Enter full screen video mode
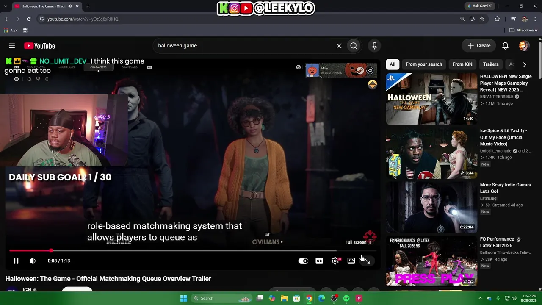Viewport: 542px width, 305px height. (368, 261)
